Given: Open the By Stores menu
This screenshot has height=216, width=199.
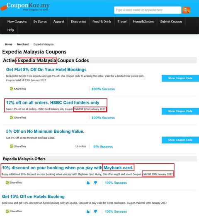Looking at the screenshot, I should pos(40,22).
